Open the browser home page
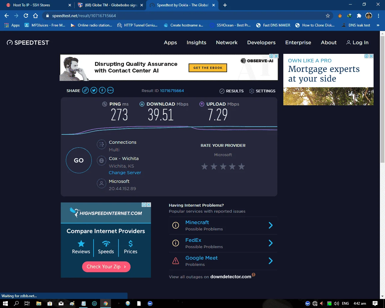Screen dimensions: 385x308 coord(35,16)
